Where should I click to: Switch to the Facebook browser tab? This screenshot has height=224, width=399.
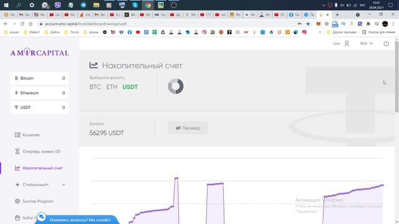(294, 15)
